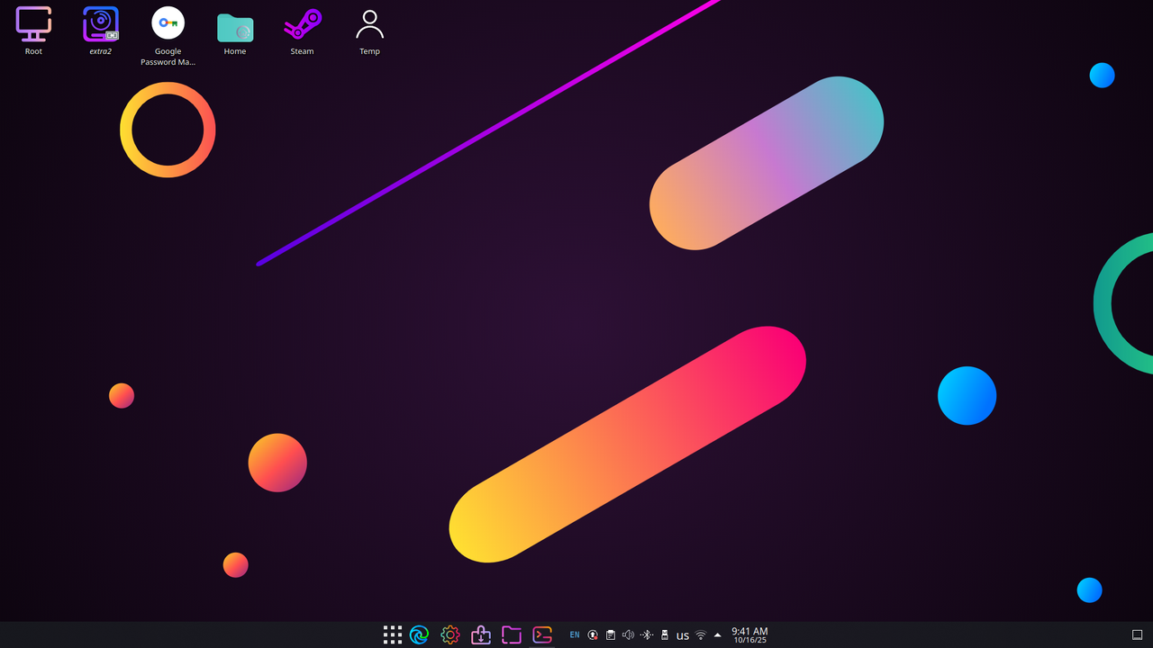Open the Bluetooth tray icon
The height and width of the screenshot is (648, 1153).
click(x=647, y=634)
